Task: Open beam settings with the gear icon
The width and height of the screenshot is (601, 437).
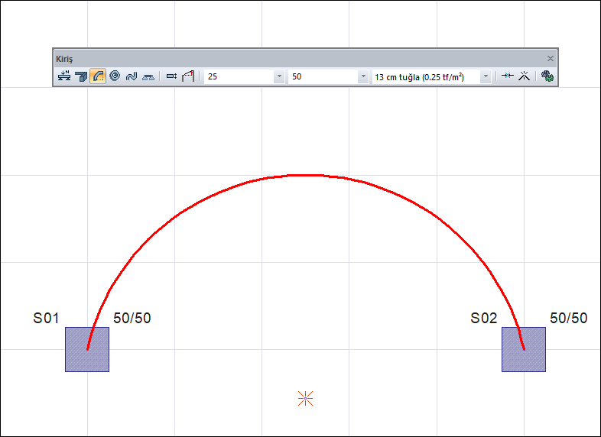Action: 547,76
